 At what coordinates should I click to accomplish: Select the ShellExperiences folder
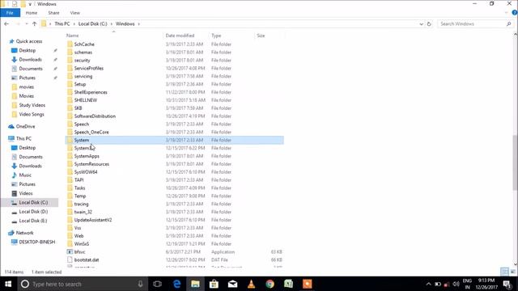[x=91, y=92]
